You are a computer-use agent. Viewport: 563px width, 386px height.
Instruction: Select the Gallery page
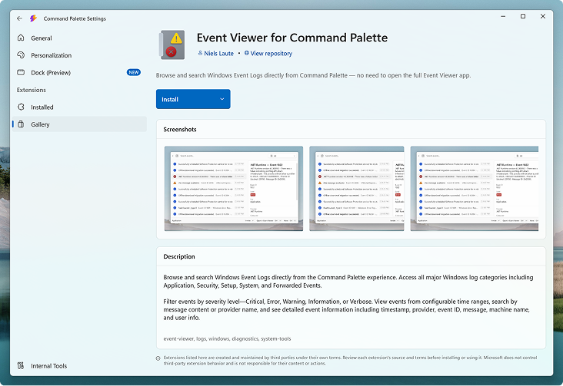point(79,124)
